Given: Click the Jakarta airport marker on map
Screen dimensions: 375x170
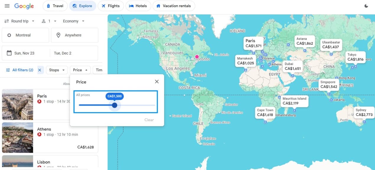Looking at the screenshot, I should 331,100.
